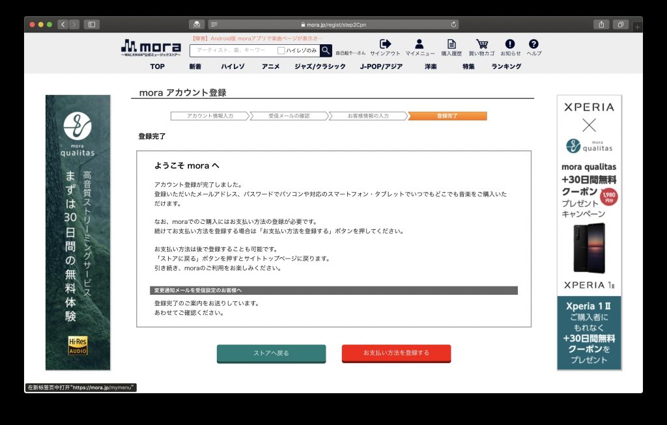Open マイメニュー person icon
Viewport: 667px width, 425px height.
(x=419, y=44)
